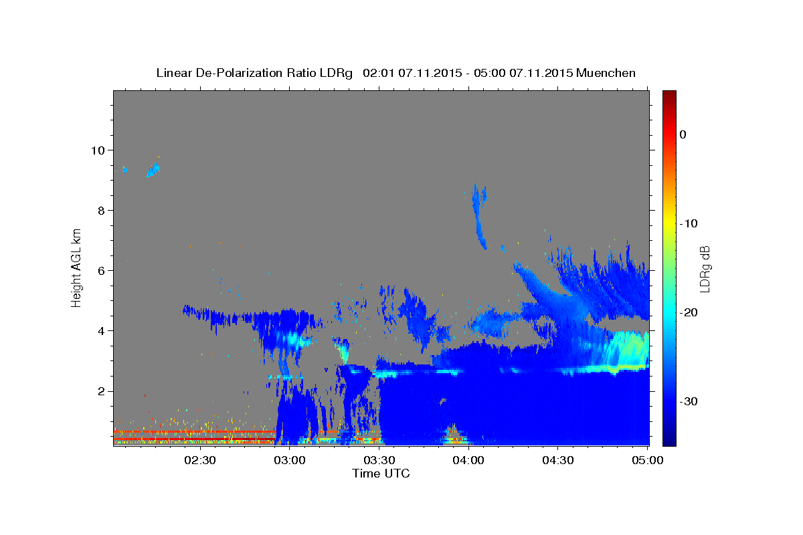803x535 pixels.
Task: Click the 02:30 time tick label
Action: (x=199, y=460)
